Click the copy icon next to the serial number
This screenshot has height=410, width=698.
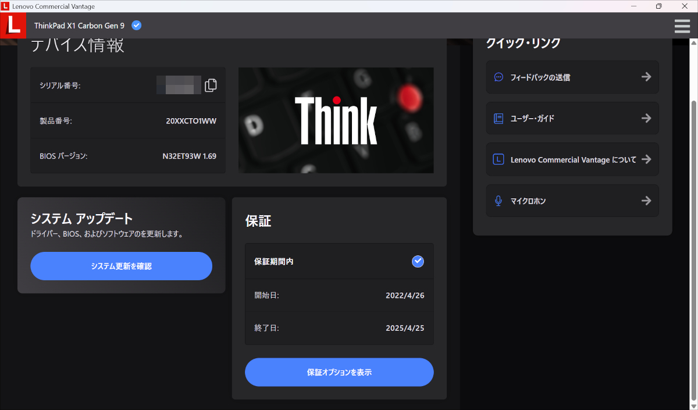(x=211, y=85)
